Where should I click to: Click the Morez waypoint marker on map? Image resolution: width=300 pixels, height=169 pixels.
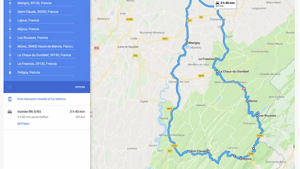point(247,101)
